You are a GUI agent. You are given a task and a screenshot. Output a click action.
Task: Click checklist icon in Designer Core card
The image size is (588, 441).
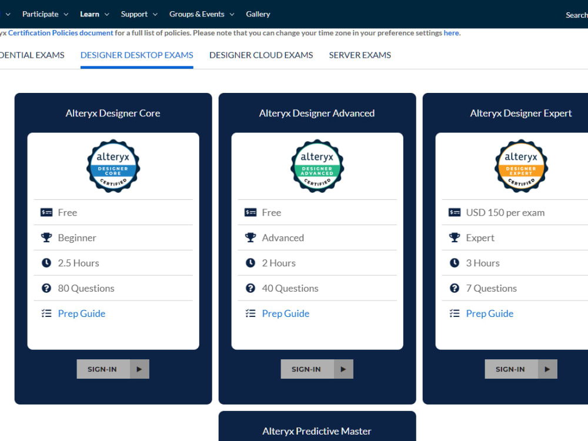point(46,313)
